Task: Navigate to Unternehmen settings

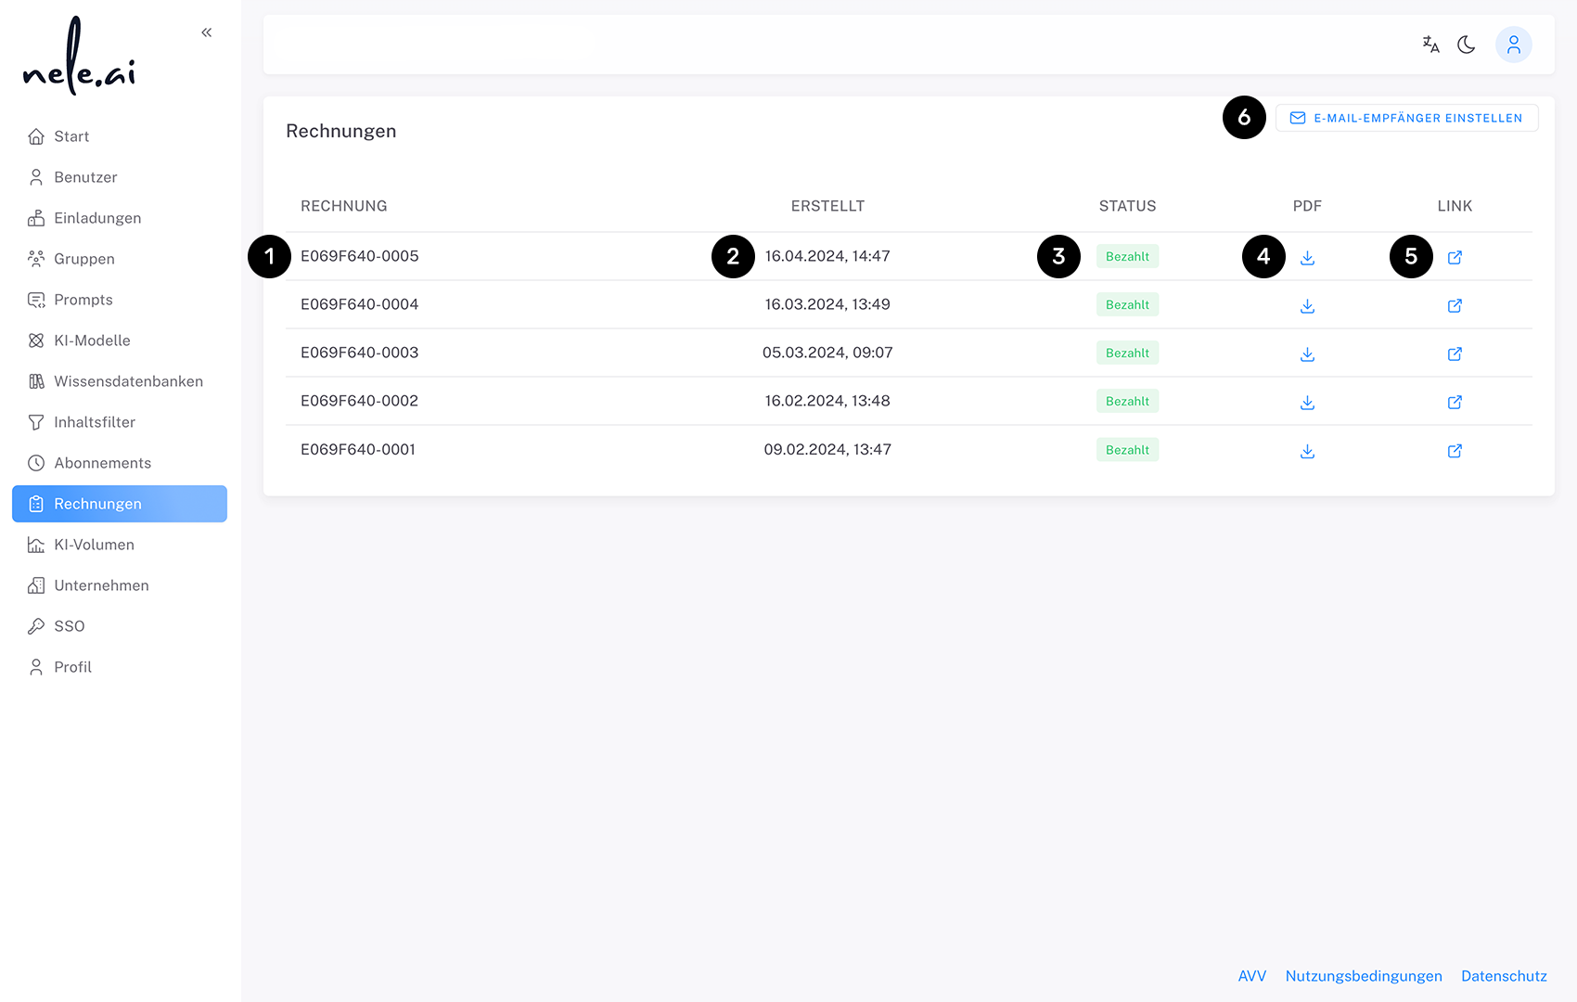Action: point(120,585)
